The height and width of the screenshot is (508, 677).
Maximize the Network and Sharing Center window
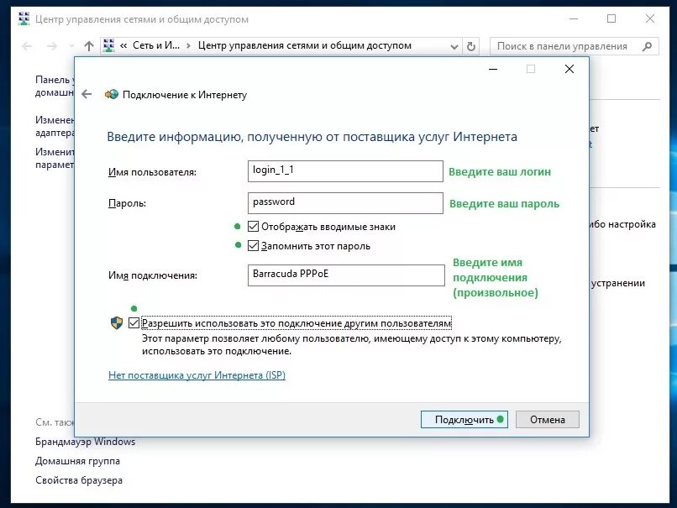tap(611, 18)
